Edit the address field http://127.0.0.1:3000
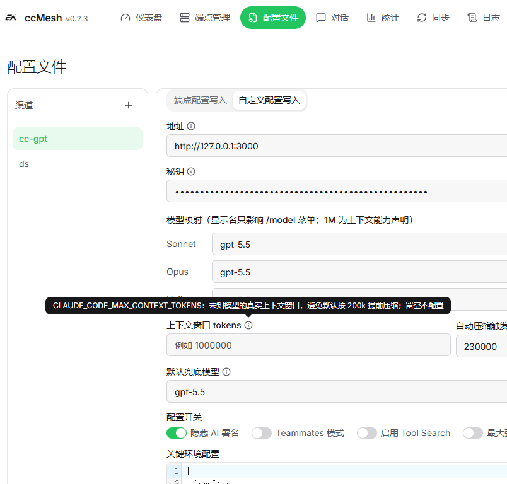507x484 pixels. [x=337, y=146]
